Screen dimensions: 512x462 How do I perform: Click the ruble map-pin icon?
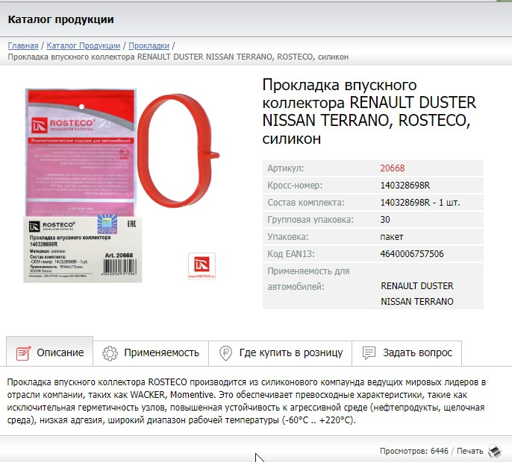point(225,353)
